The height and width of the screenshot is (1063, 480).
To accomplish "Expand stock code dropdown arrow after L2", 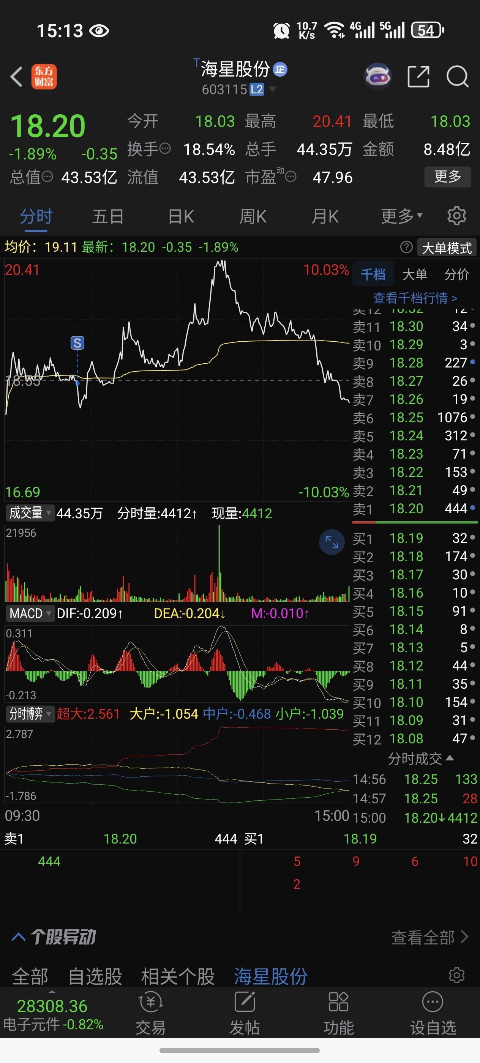I will (272, 89).
